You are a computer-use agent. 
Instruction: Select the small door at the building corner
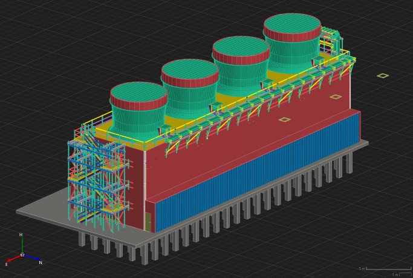pos(148,221)
